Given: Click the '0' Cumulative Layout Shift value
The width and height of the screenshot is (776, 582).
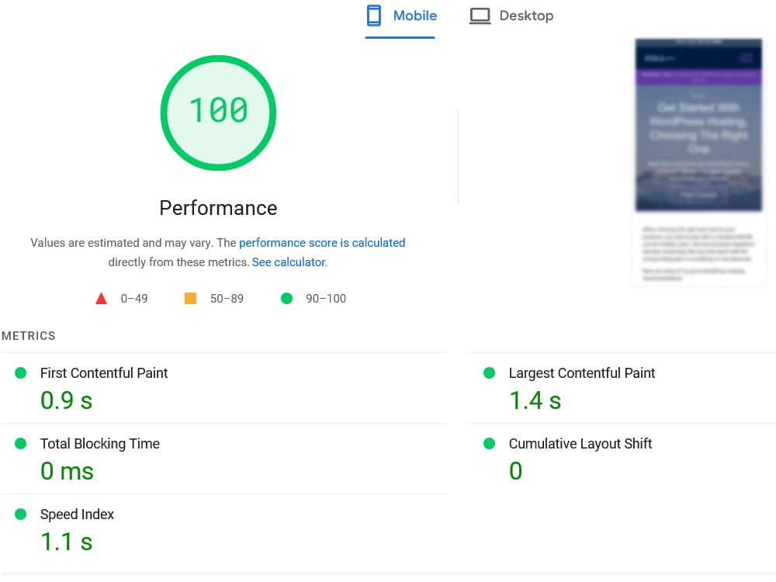Looking at the screenshot, I should click(516, 471).
